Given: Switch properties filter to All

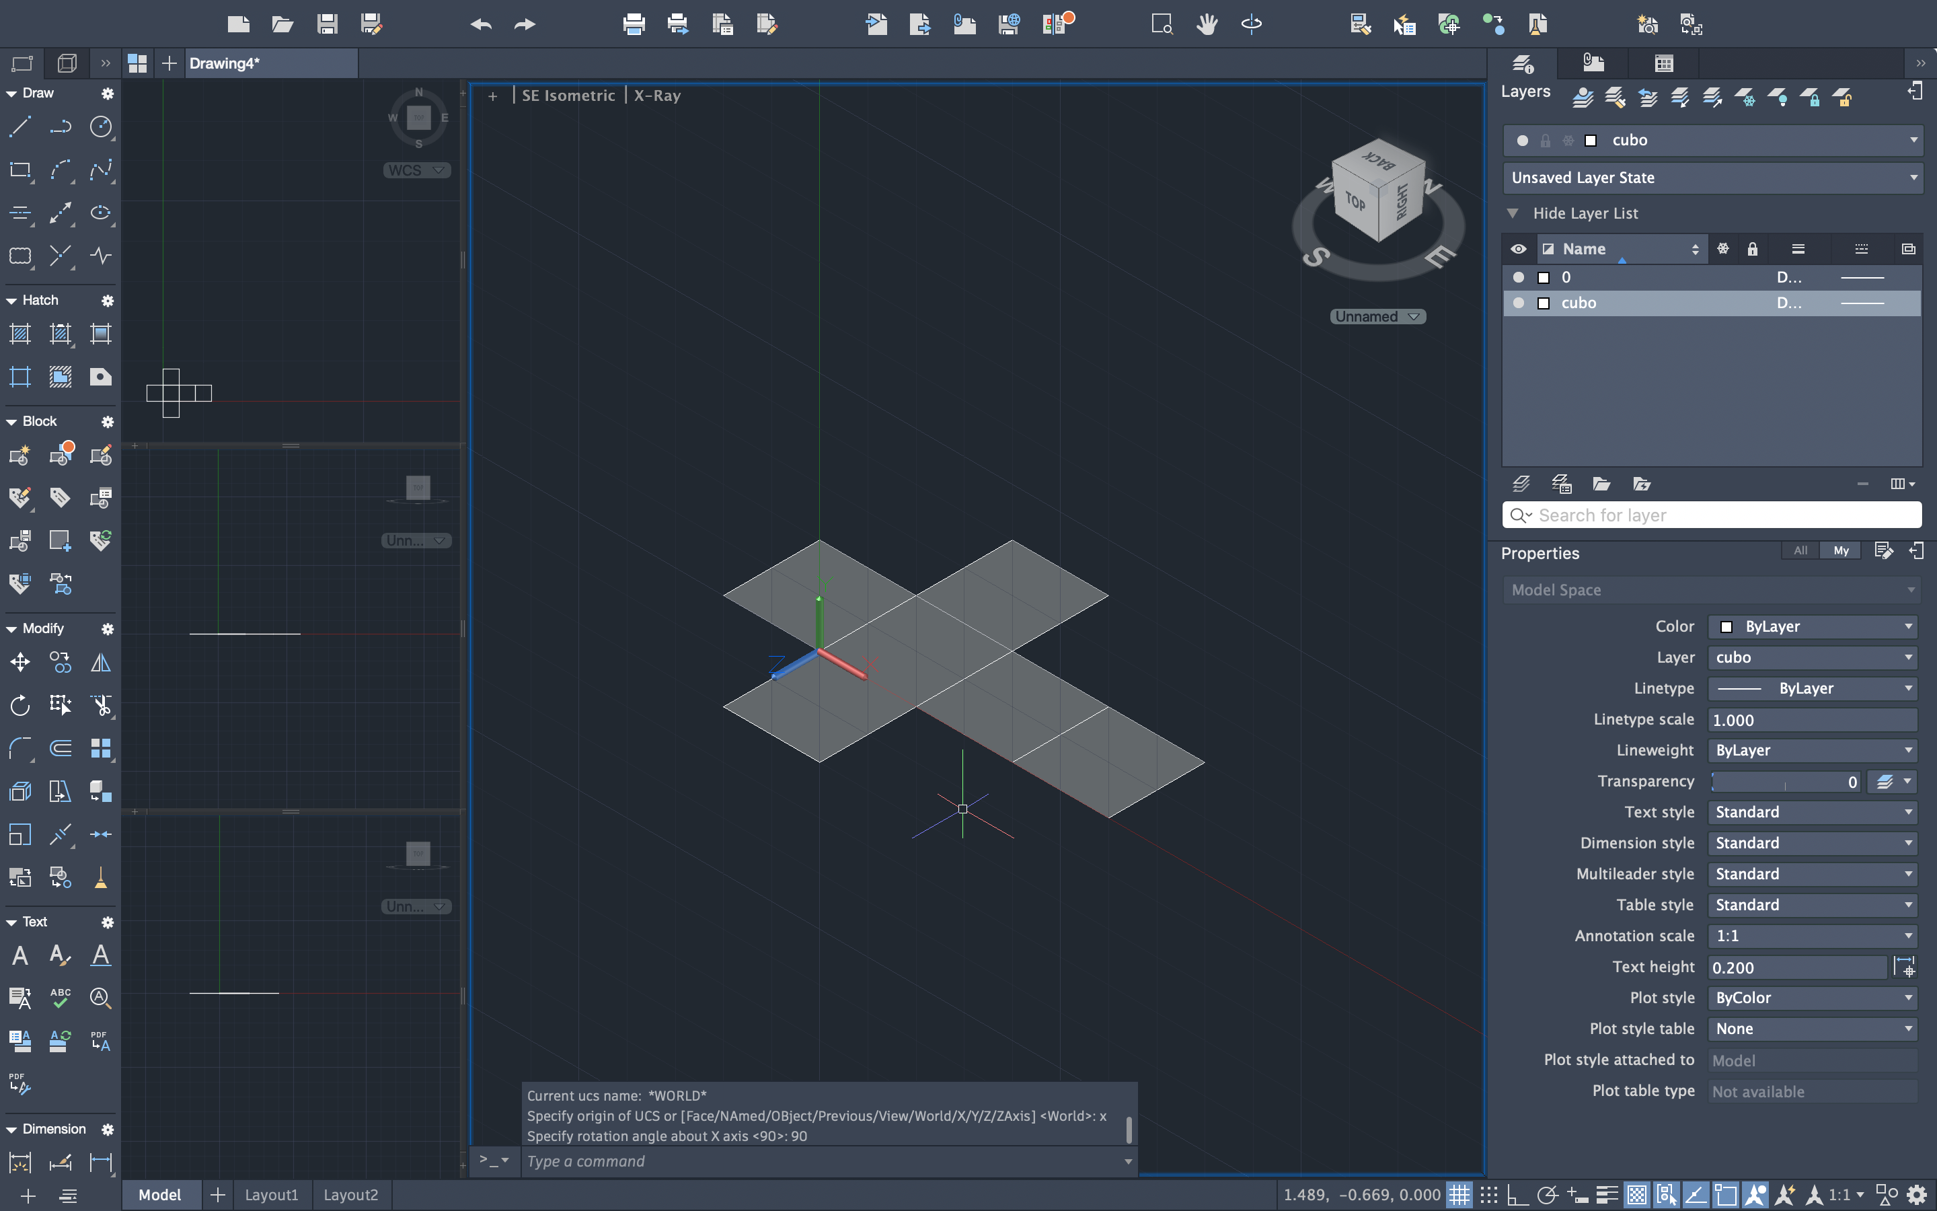Looking at the screenshot, I should 1800,550.
